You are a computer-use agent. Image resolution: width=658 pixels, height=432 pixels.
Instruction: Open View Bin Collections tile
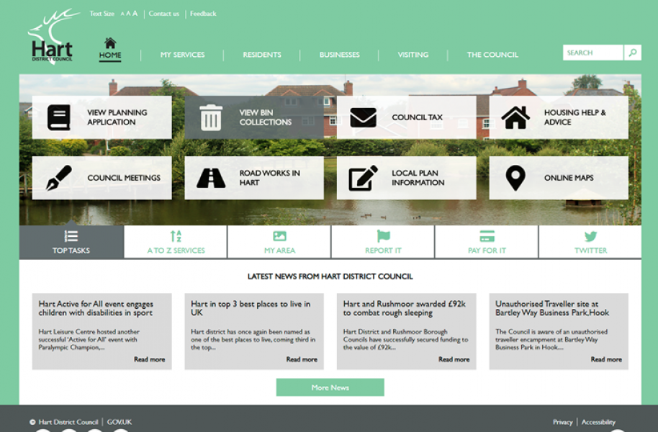[x=254, y=117]
